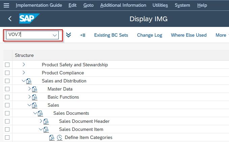Tick the Sales Document Header row checkbox
Image resolution: width=229 pixels, height=142 pixels.
(x=7, y=121)
